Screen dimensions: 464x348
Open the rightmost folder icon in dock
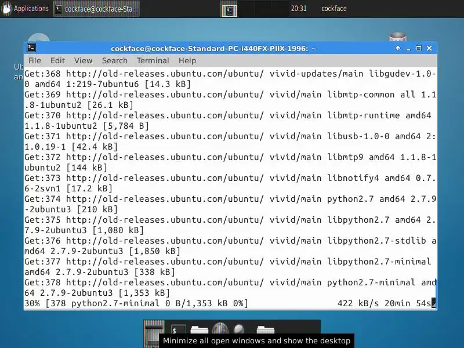pyautogui.click(x=266, y=330)
